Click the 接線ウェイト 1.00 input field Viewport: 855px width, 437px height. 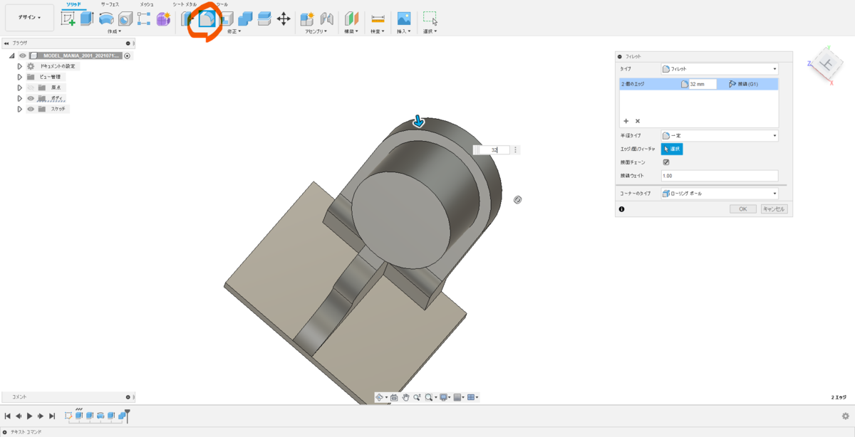click(x=719, y=175)
